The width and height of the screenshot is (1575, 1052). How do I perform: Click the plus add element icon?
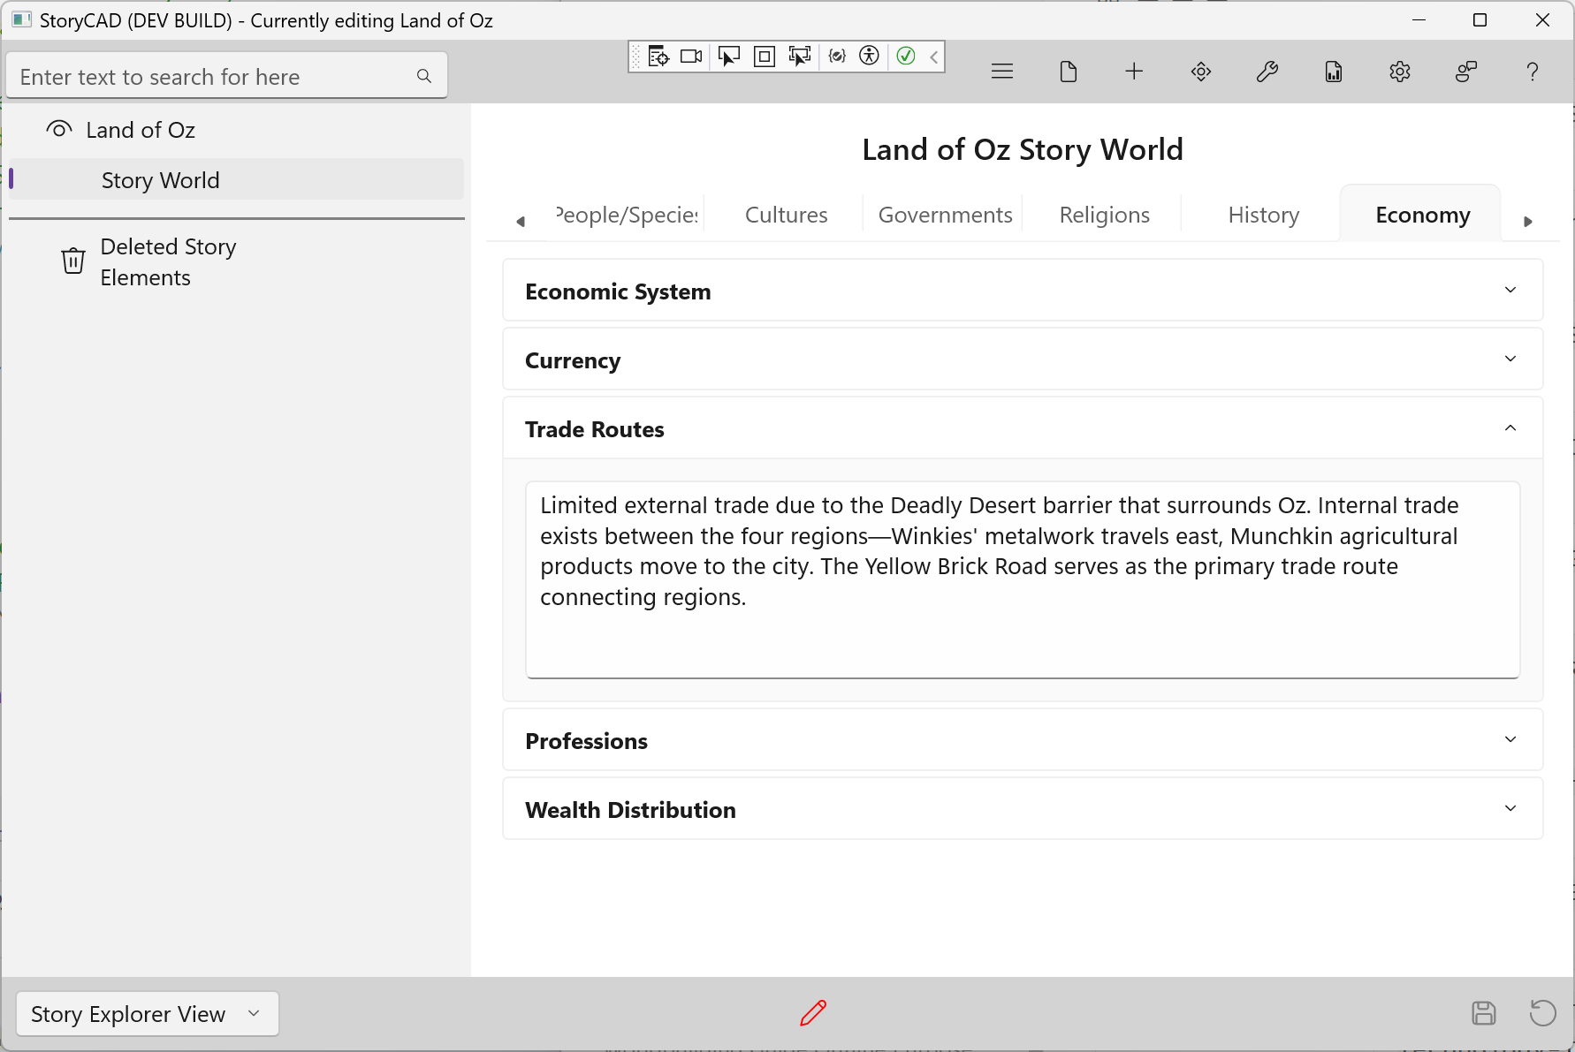click(1134, 72)
